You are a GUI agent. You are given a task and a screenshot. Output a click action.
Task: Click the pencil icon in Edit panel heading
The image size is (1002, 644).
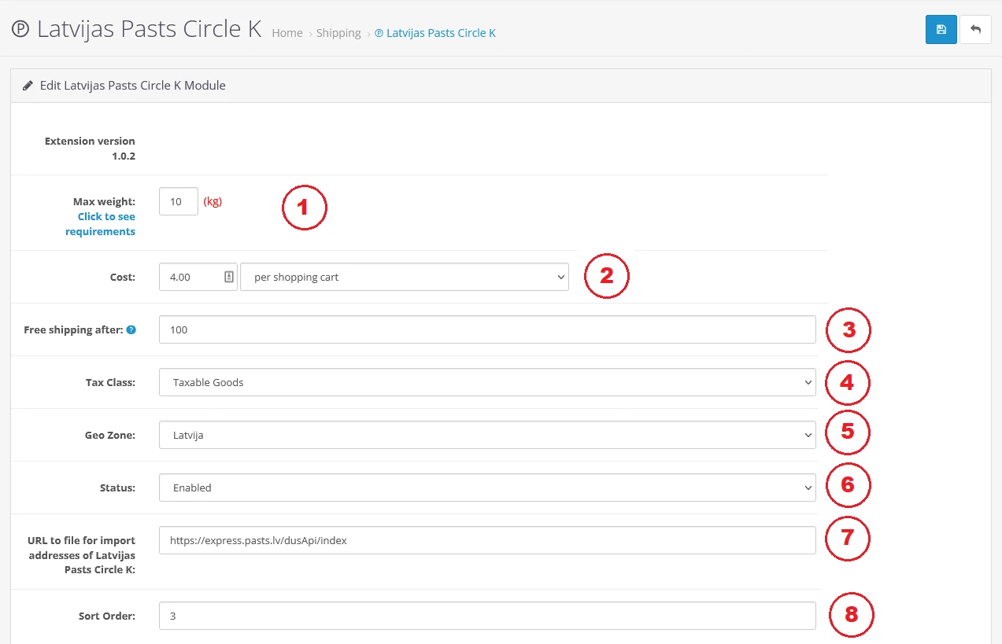point(28,86)
